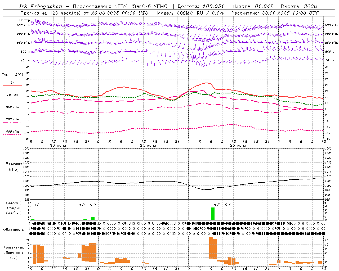Click the (км) unit under облачность
Viewport: 339px width, 271px height.
(x=14, y=258)
